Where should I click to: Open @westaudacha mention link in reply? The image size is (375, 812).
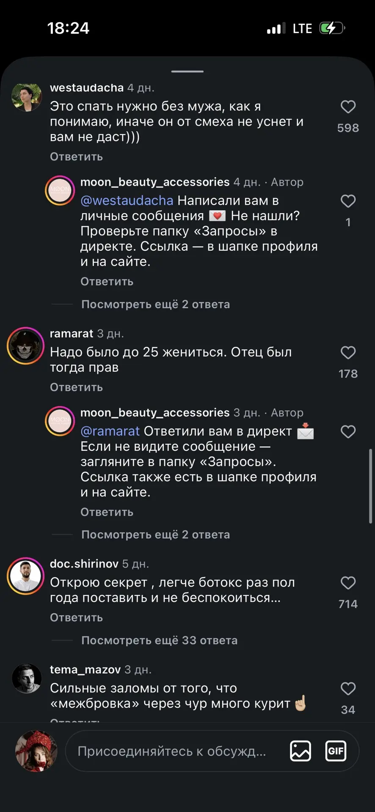127,200
